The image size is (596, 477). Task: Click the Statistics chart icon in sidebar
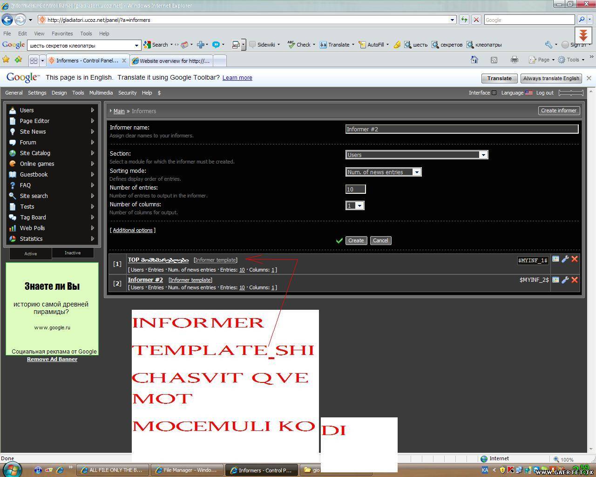pyautogui.click(x=13, y=239)
